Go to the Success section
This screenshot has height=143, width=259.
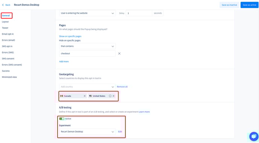[6, 71]
